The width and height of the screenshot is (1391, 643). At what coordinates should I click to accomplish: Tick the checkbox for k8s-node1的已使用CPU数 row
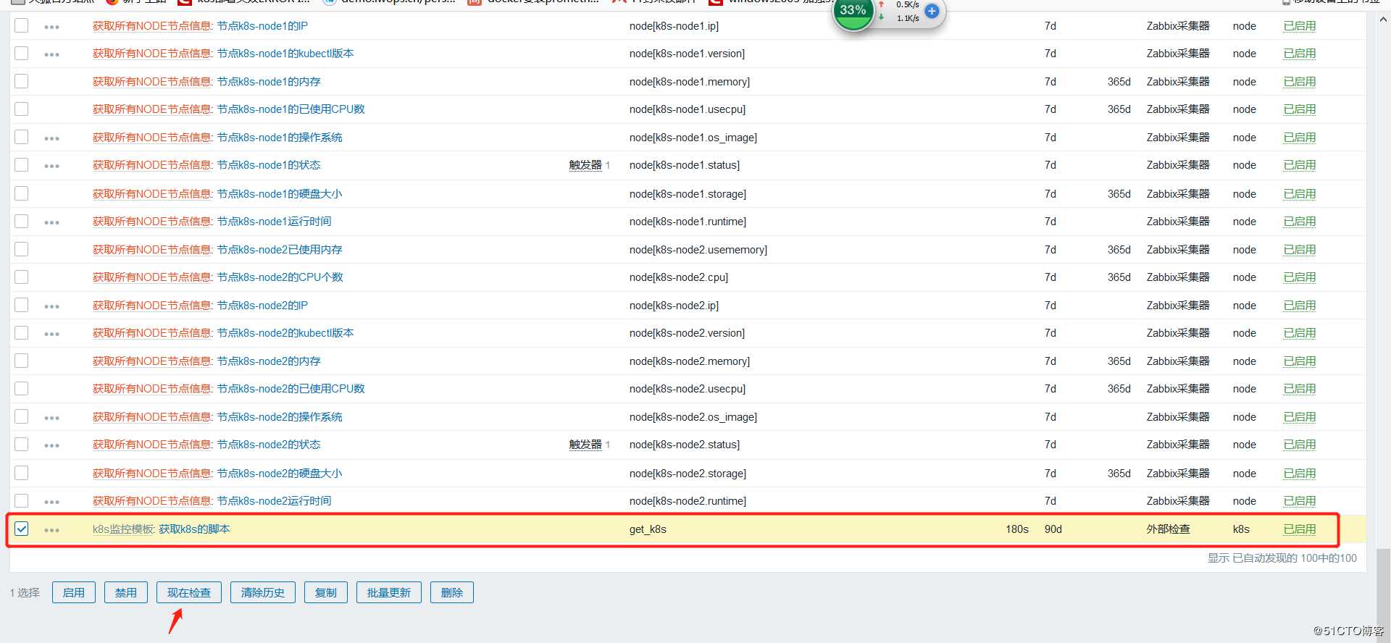22,109
